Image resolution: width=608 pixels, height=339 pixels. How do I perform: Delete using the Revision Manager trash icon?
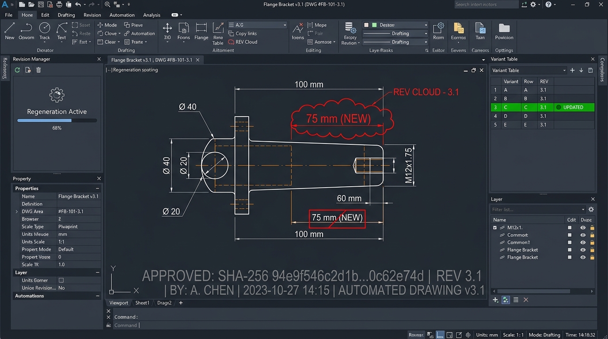click(38, 70)
